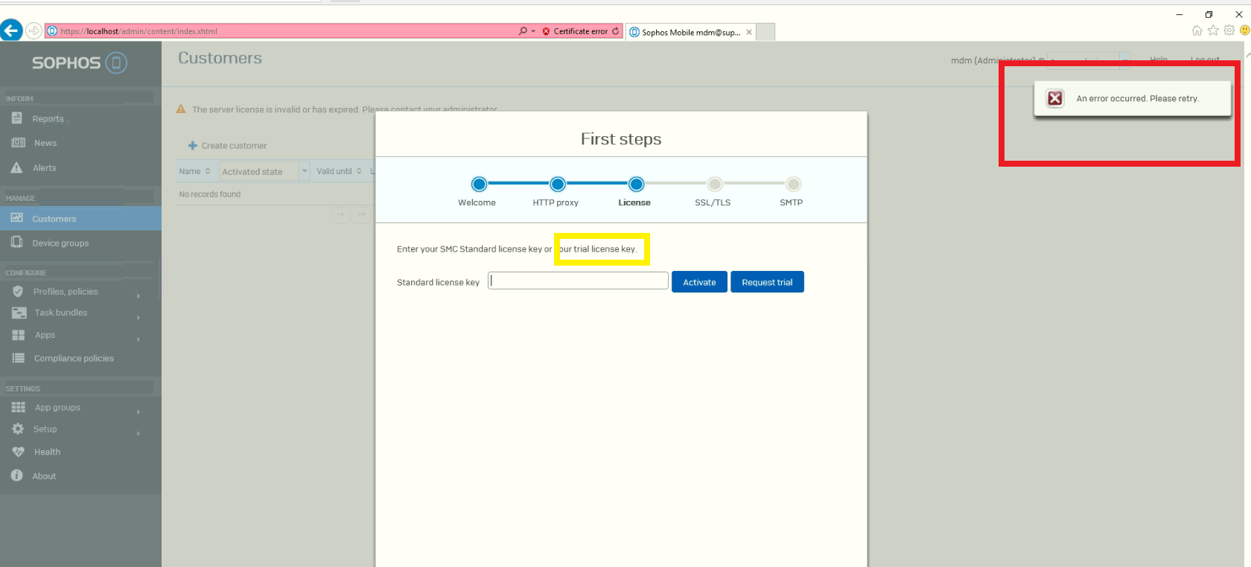The width and height of the screenshot is (1251, 567).
Task: Open the address bar dropdown arrow
Action: (x=533, y=31)
